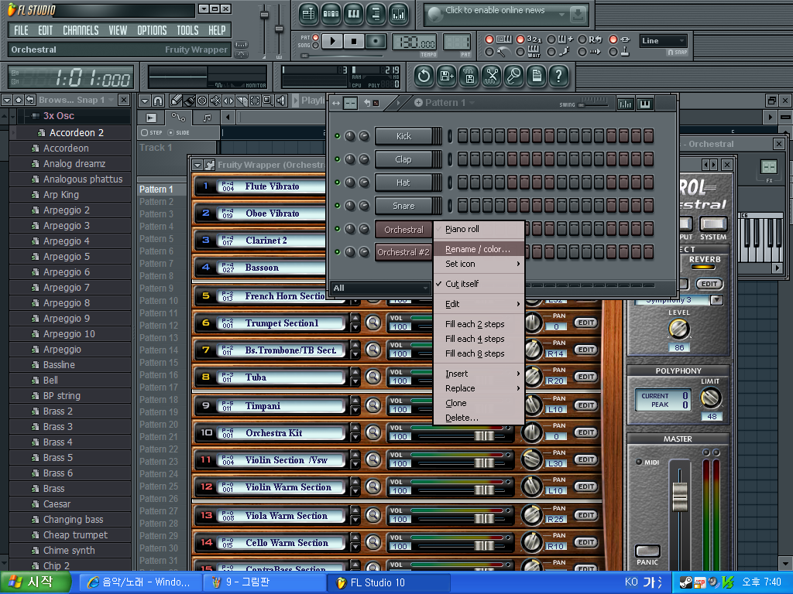The image size is (793, 594).
Task: Open the piano roll window toolbar button
Action: point(353,14)
